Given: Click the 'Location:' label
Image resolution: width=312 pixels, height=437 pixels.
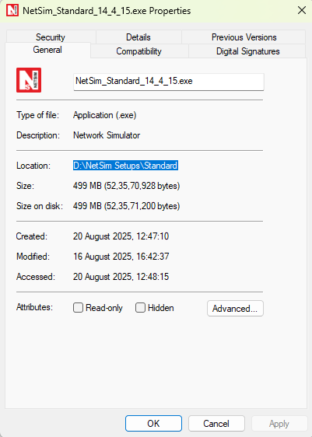Looking at the screenshot, I should (x=33, y=166).
